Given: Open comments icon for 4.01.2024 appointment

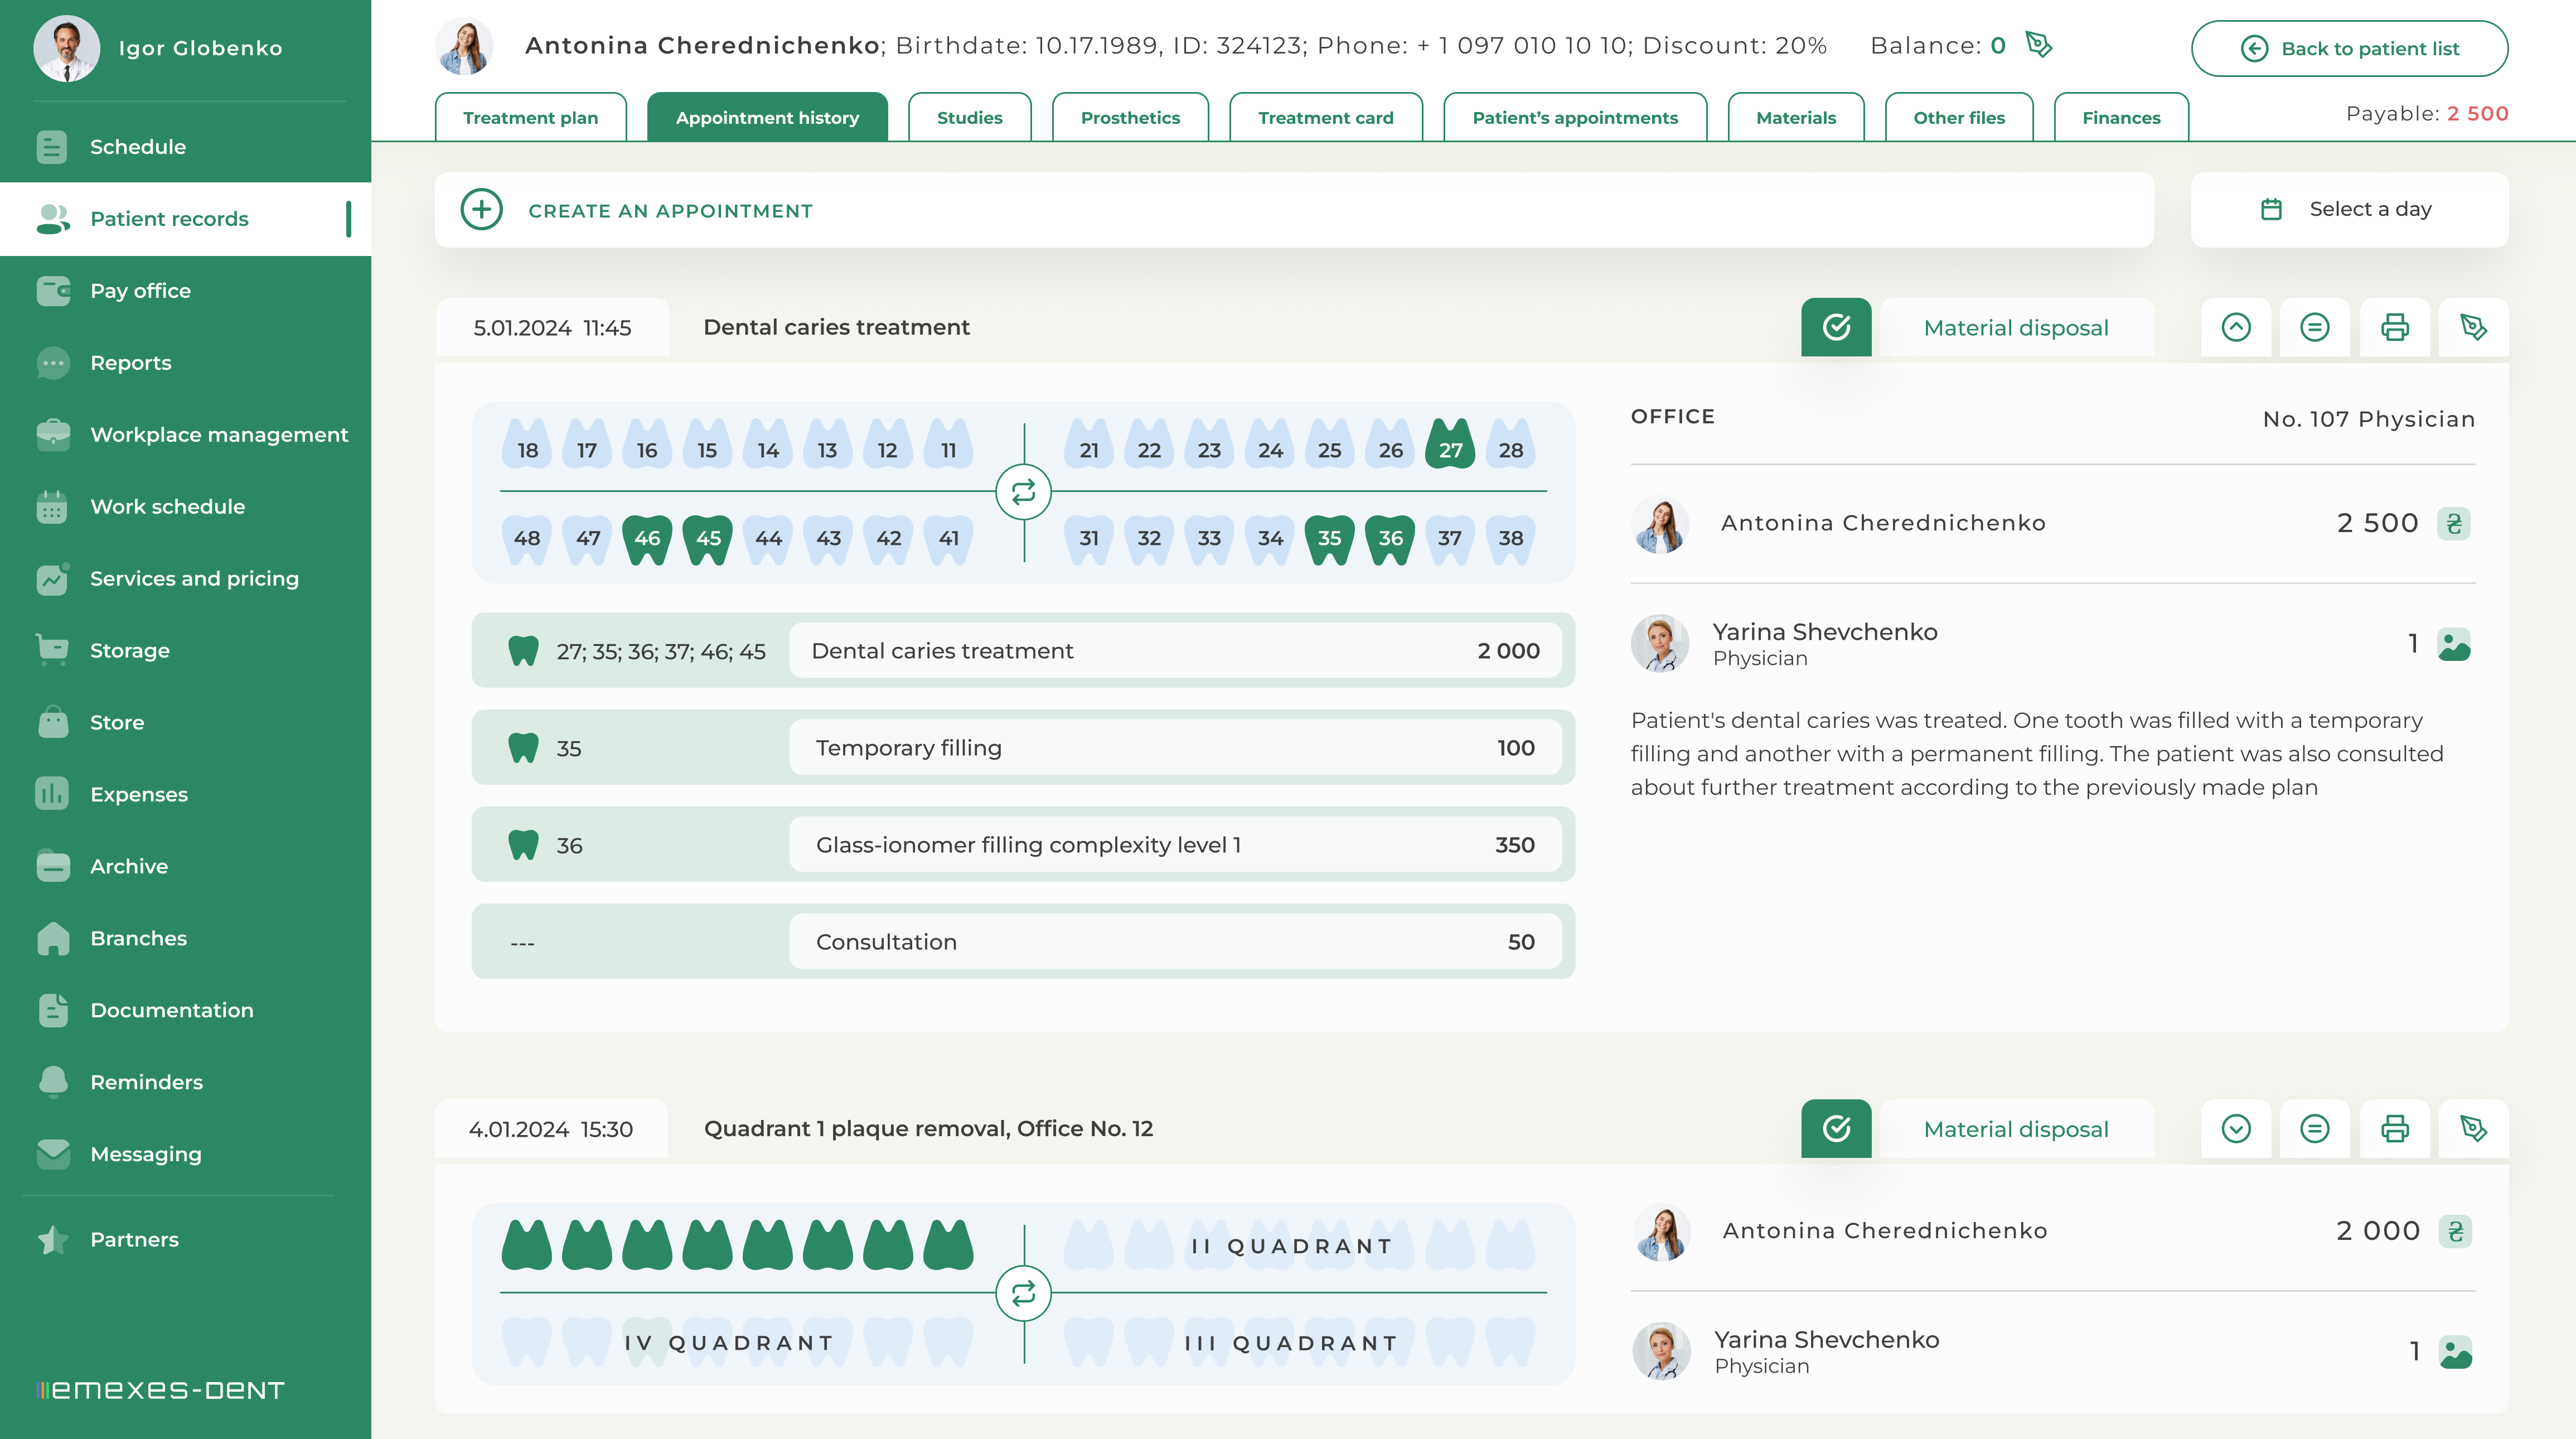Looking at the screenshot, I should [x=2314, y=1129].
